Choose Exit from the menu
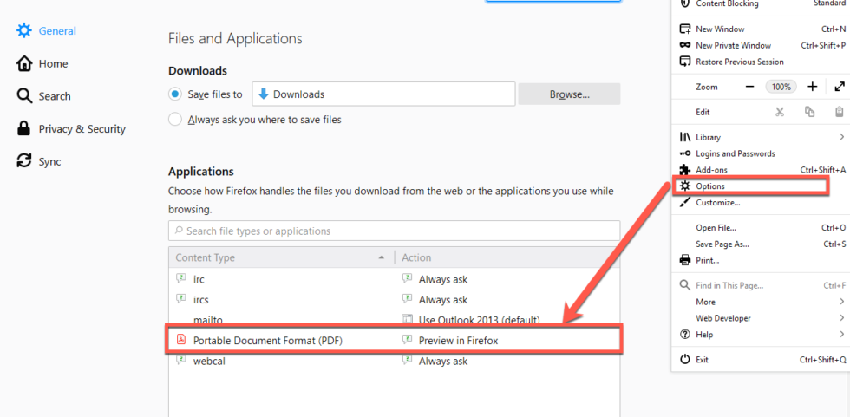This screenshot has width=850, height=417. [x=761, y=360]
